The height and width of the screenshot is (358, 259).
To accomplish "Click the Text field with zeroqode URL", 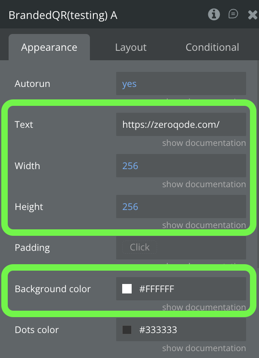I will [x=181, y=125].
